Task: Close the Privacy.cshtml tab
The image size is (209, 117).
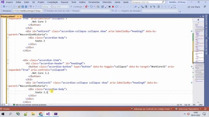Action: tap(21, 17)
